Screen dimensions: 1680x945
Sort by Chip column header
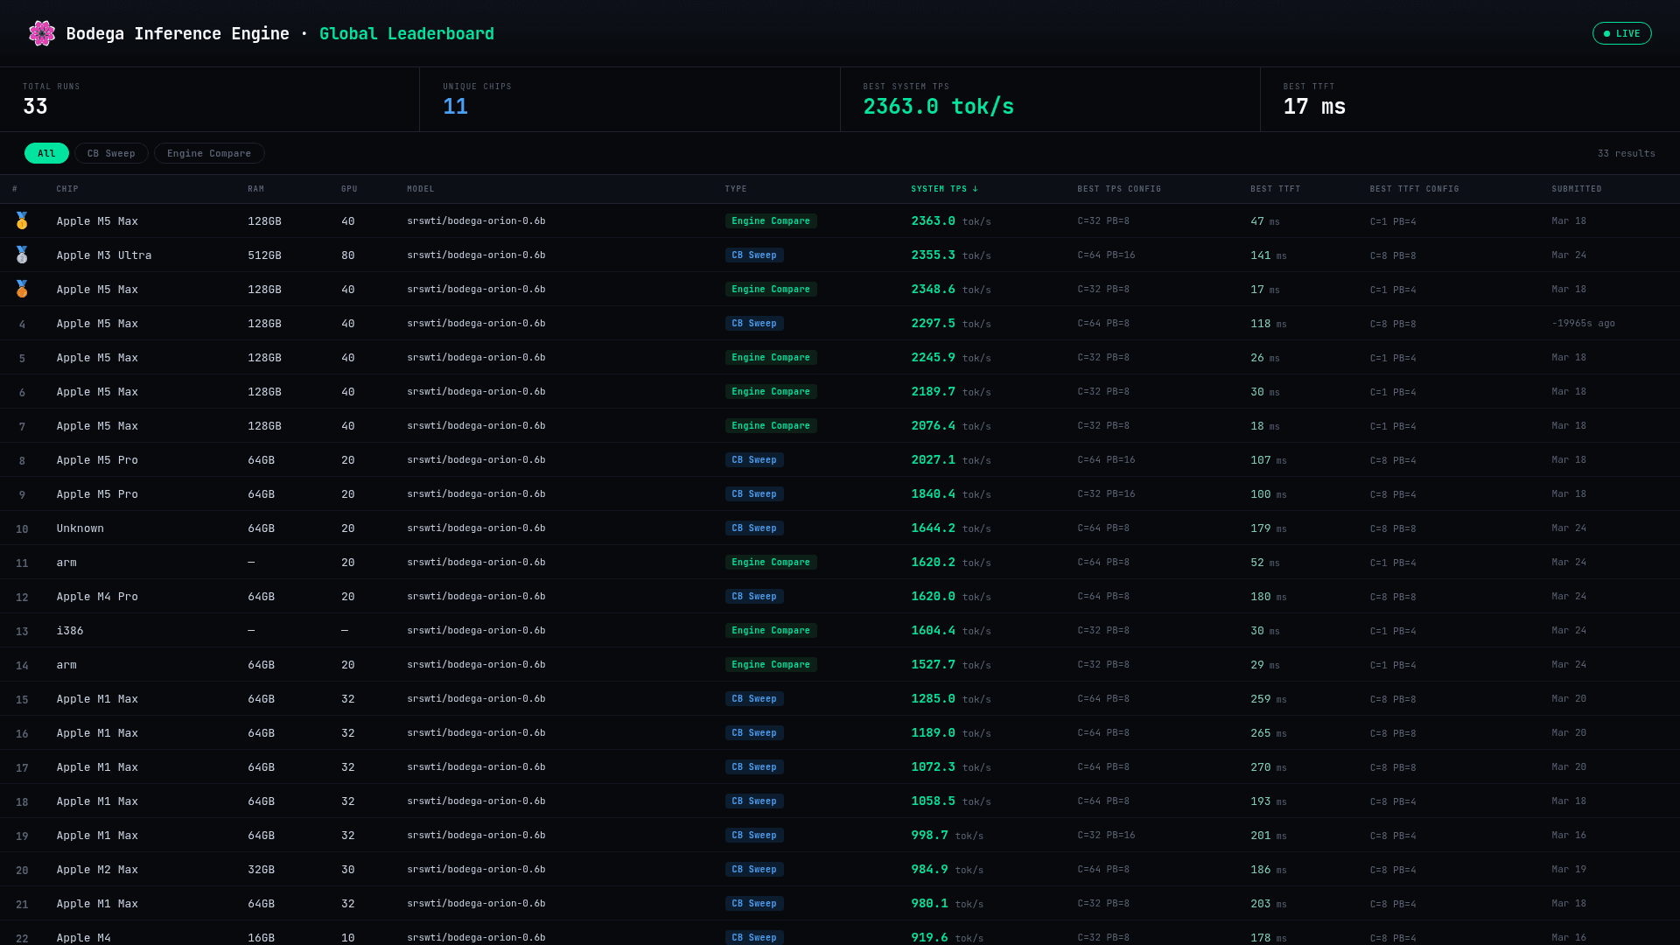[67, 189]
